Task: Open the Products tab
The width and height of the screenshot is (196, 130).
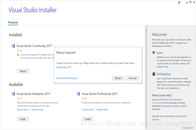Action: (13, 22)
